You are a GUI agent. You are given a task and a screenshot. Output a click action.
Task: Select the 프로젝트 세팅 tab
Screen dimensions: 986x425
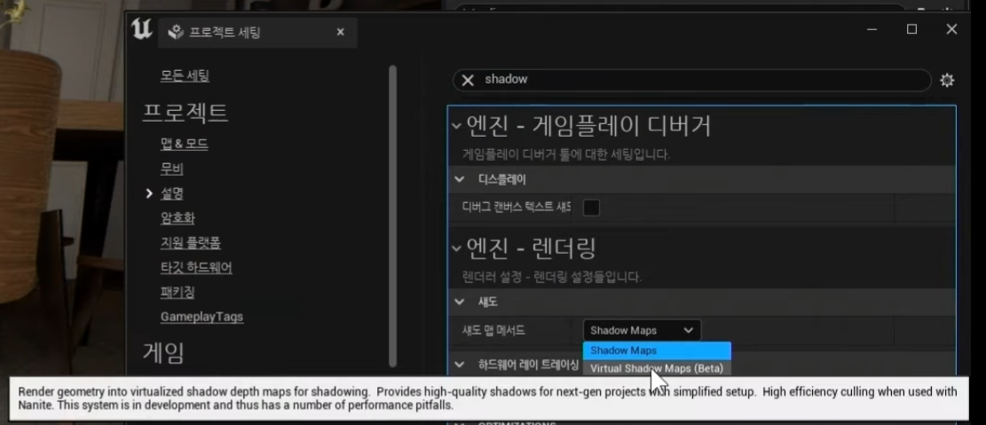point(258,32)
